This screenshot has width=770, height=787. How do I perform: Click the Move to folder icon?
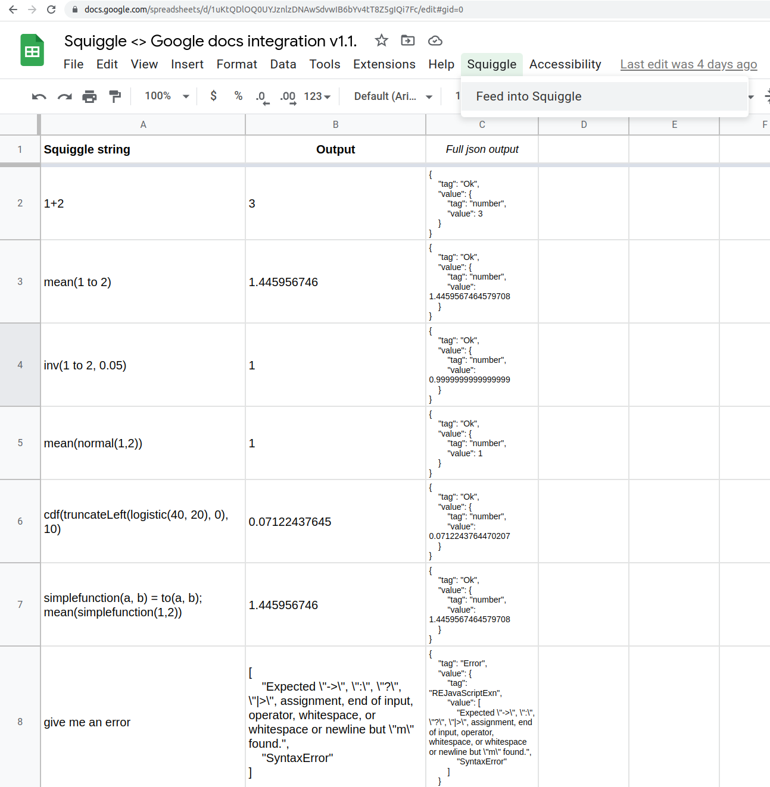point(408,40)
